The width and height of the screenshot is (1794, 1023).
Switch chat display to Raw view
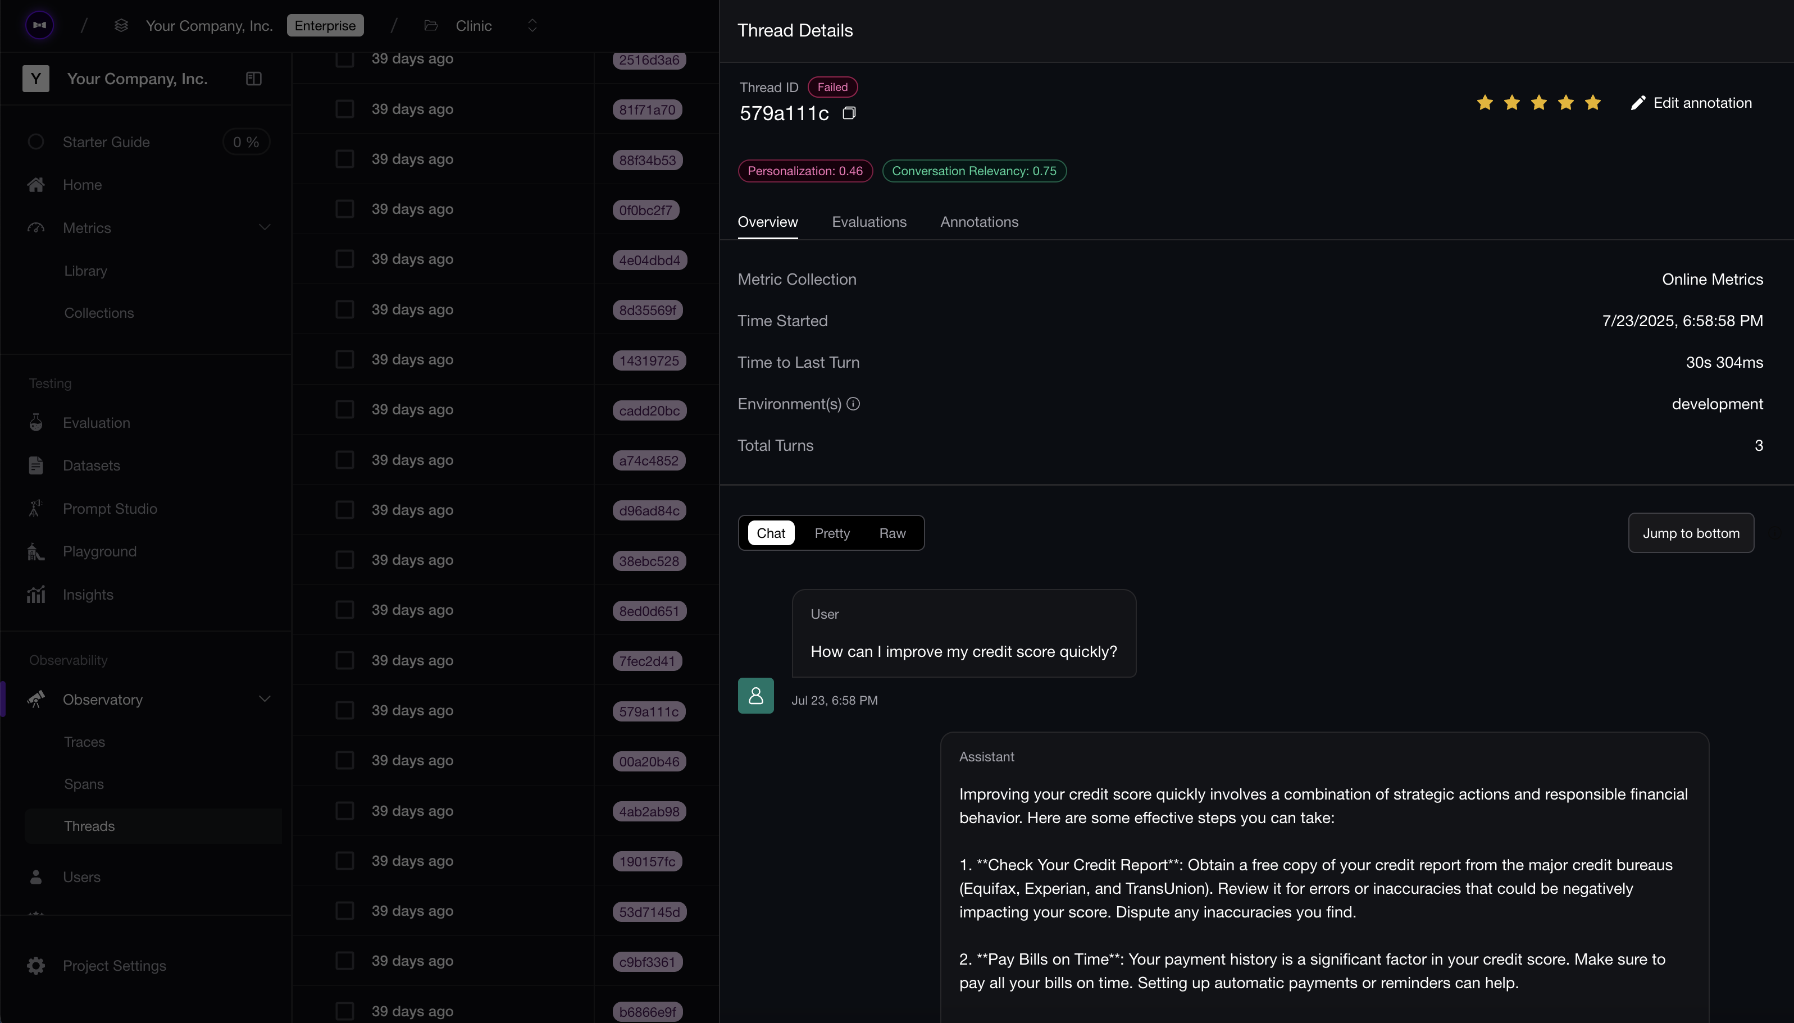(893, 533)
